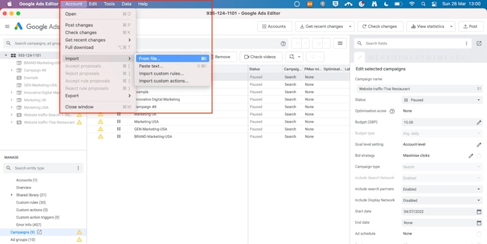
Task: Click the edit pencil for Goal level setting
Action: (x=479, y=144)
